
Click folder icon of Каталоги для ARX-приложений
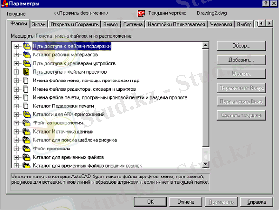click(x=26, y=114)
